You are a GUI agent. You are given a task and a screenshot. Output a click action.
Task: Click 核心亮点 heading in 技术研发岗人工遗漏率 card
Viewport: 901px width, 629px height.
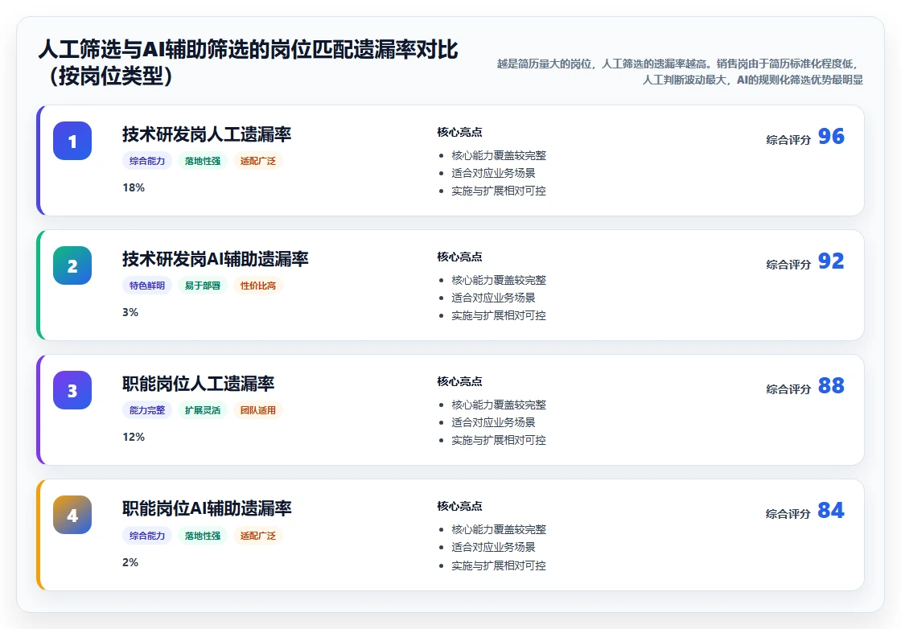(459, 132)
